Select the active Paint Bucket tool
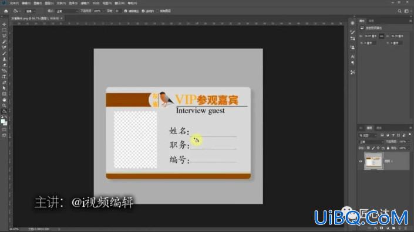Screen dimensions: 414x232 (x=4, y=111)
